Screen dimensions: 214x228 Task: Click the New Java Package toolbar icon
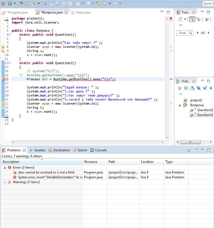(x=3, y=3)
